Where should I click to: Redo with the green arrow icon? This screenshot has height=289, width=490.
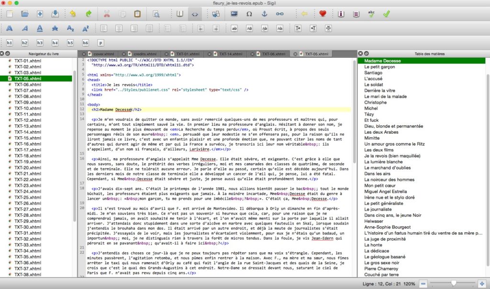(89, 14)
